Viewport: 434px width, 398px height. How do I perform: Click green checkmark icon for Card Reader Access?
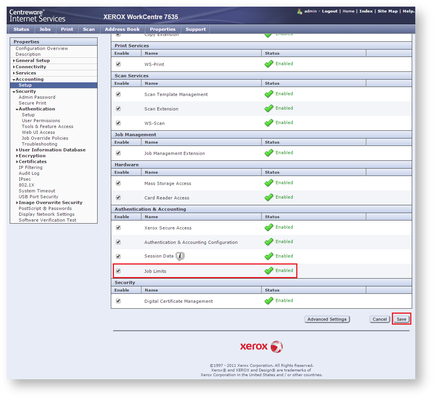(269, 197)
